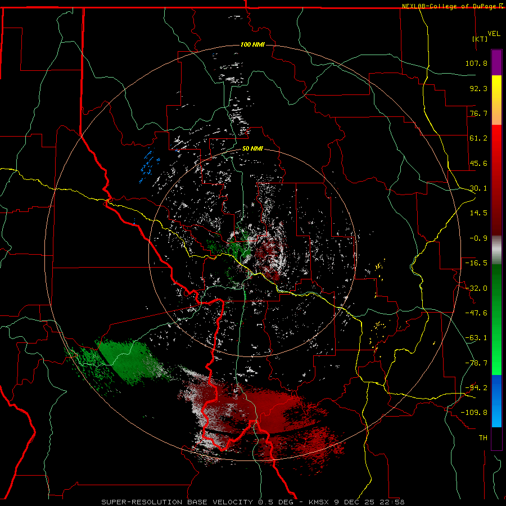Click the purple segment of the color bar
This screenshot has height=506, width=506.
pyautogui.click(x=496, y=63)
